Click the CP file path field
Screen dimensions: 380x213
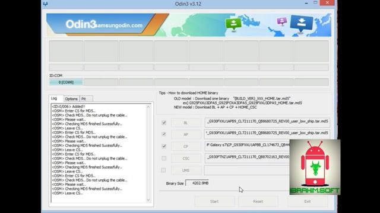click(x=247, y=146)
